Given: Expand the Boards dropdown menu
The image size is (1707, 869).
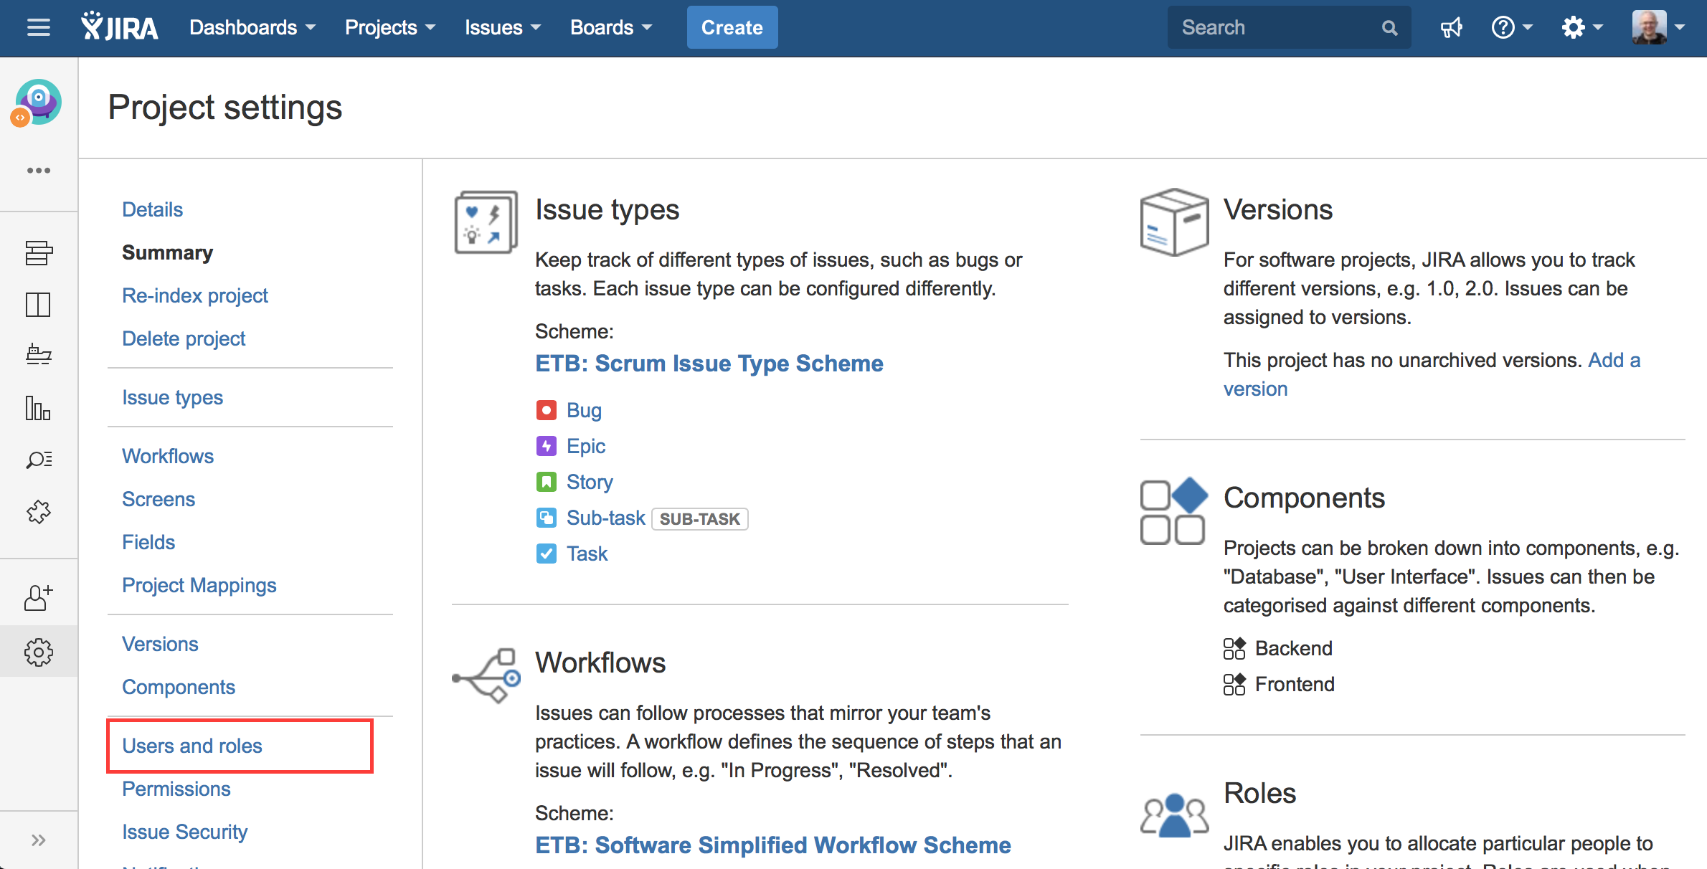Looking at the screenshot, I should point(611,28).
